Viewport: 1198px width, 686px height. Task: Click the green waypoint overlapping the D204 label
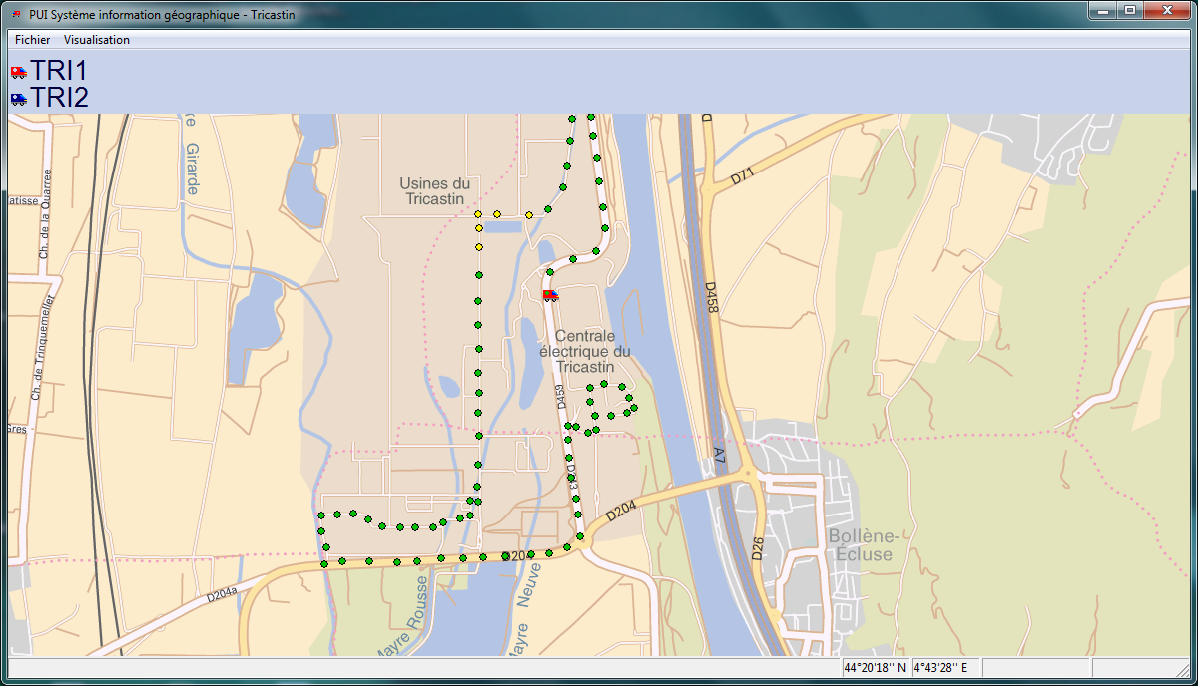[506, 556]
